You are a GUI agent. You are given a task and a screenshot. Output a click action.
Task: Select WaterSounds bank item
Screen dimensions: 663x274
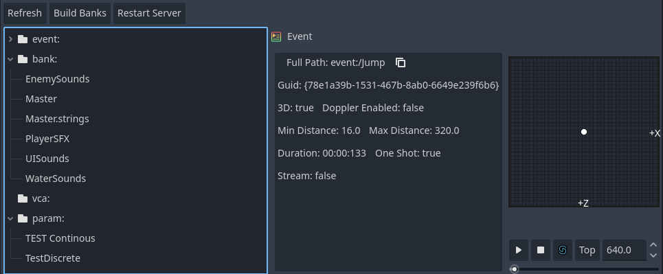pyautogui.click(x=56, y=179)
